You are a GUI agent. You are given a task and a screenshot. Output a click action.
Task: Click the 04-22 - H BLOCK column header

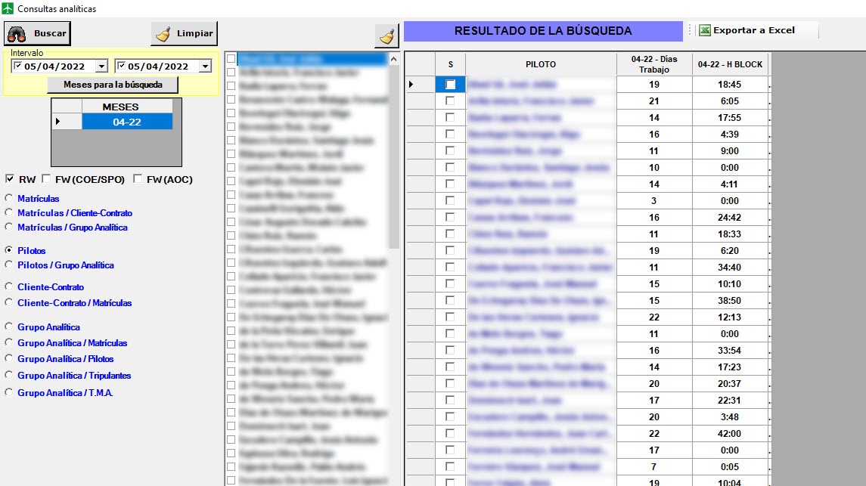pyautogui.click(x=730, y=64)
